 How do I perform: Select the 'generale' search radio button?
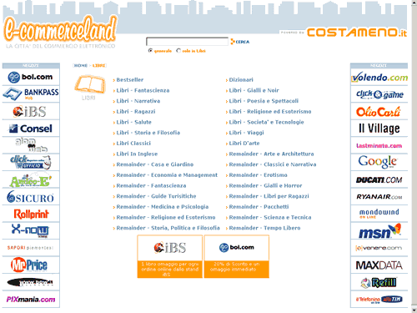[150, 51]
